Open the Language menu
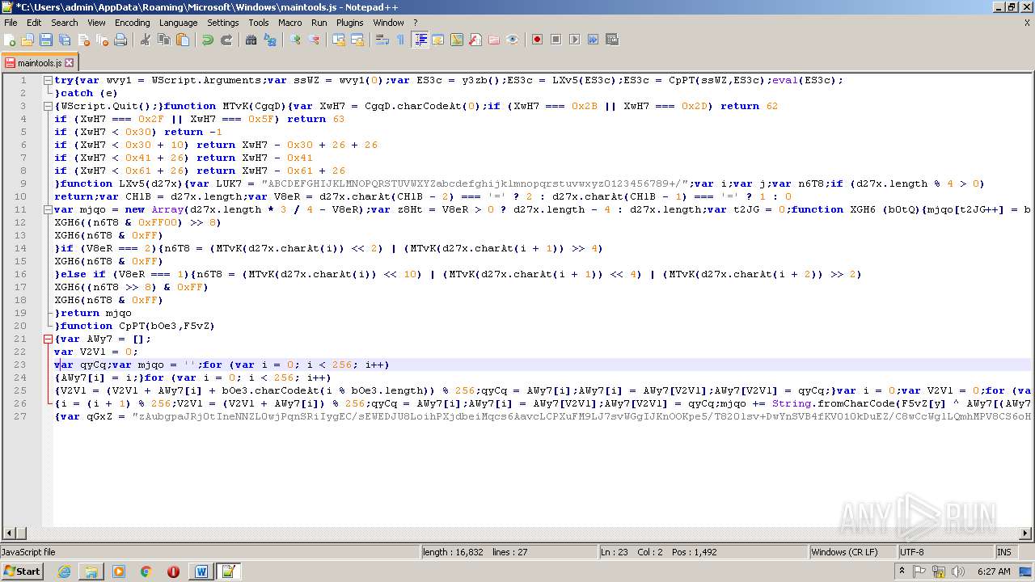1035x582 pixels. [x=178, y=23]
